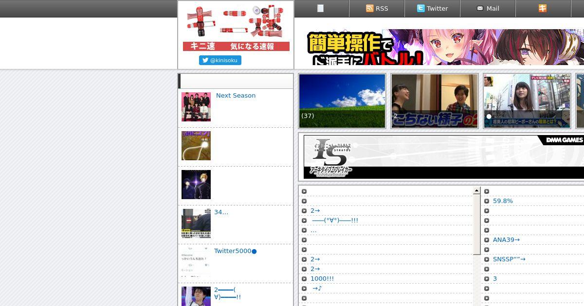Click the arrow bullet beside ――(°∀°)――!!!
584x306 pixels.
304,221
